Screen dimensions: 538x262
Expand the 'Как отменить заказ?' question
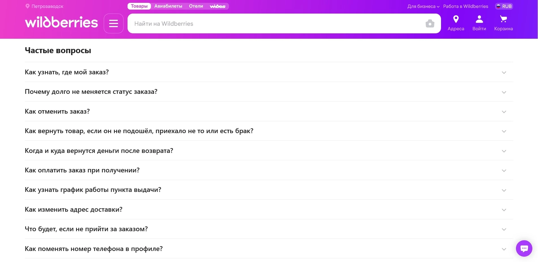pos(504,112)
